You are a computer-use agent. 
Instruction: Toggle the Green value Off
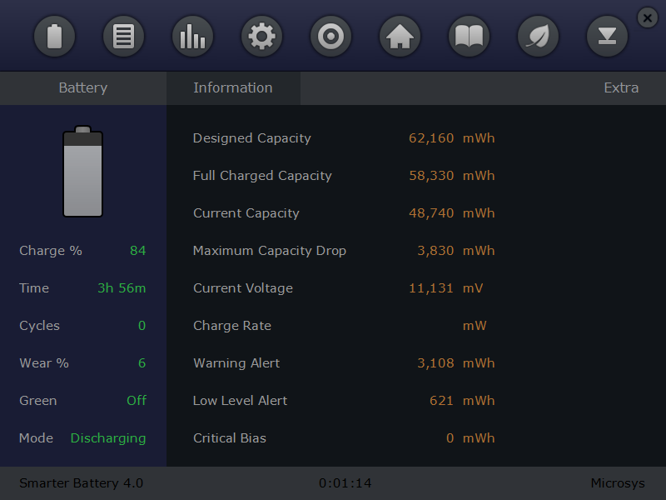pyautogui.click(x=137, y=401)
